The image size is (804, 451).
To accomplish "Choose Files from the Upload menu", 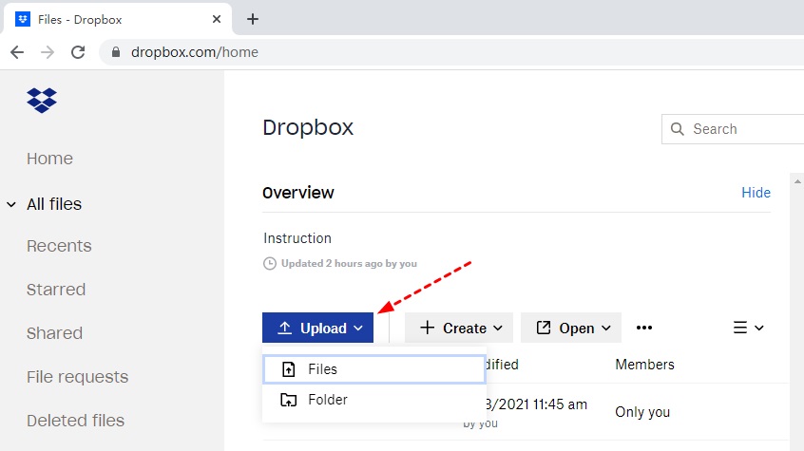I will coord(374,369).
